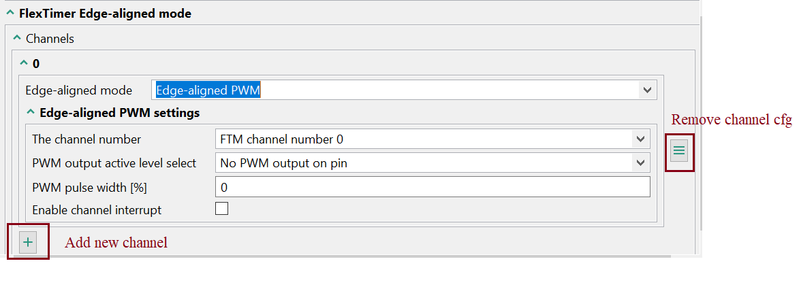Collapse the Channels section chevron
Viewport: 801px width, 289px height.
[x=17, y=39]
